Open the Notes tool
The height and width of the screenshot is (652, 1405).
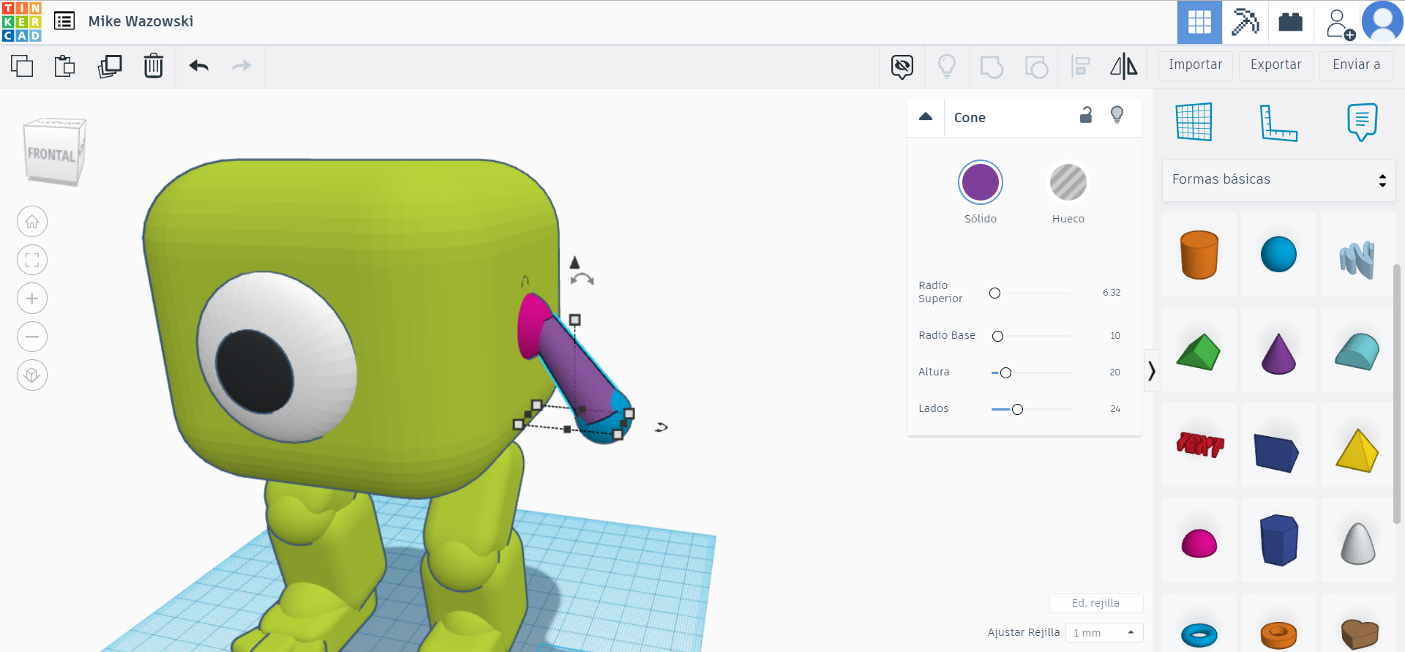[1362, 122]
